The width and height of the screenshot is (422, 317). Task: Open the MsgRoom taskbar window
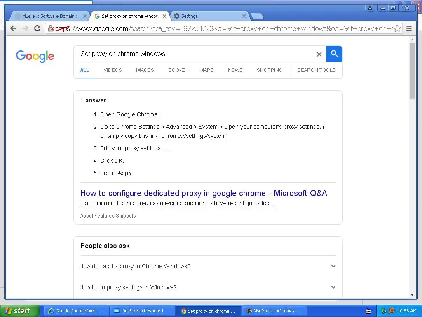click(274, 311)
